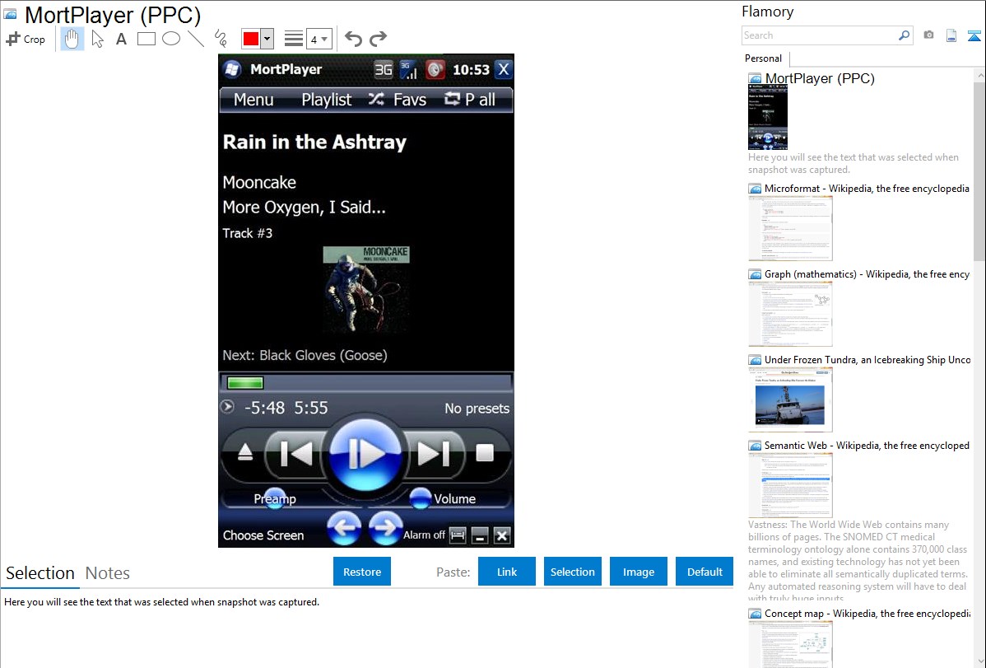Click the search magnifier icon
The image size is (986, 668).
pyautogui.click(x=905, y=35)
